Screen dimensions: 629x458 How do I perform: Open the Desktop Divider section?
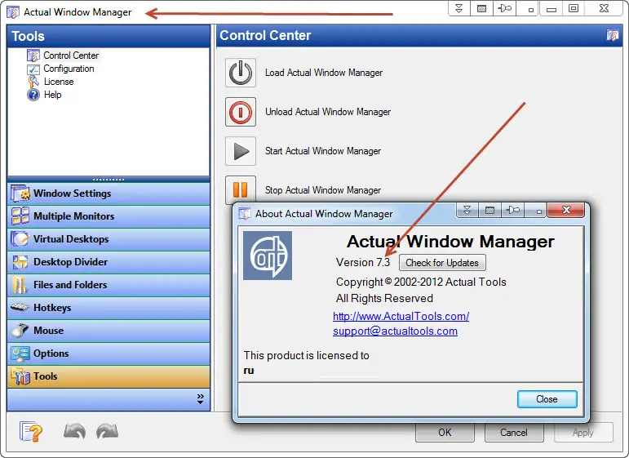[109, 262]
